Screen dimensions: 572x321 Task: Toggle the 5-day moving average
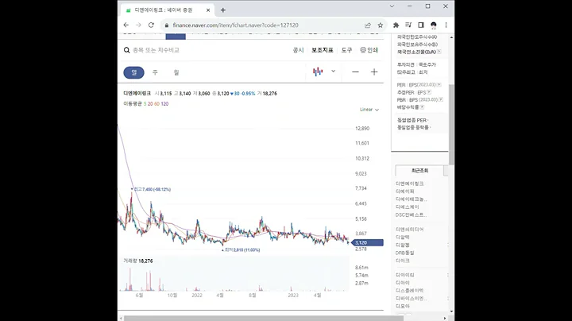145,103
